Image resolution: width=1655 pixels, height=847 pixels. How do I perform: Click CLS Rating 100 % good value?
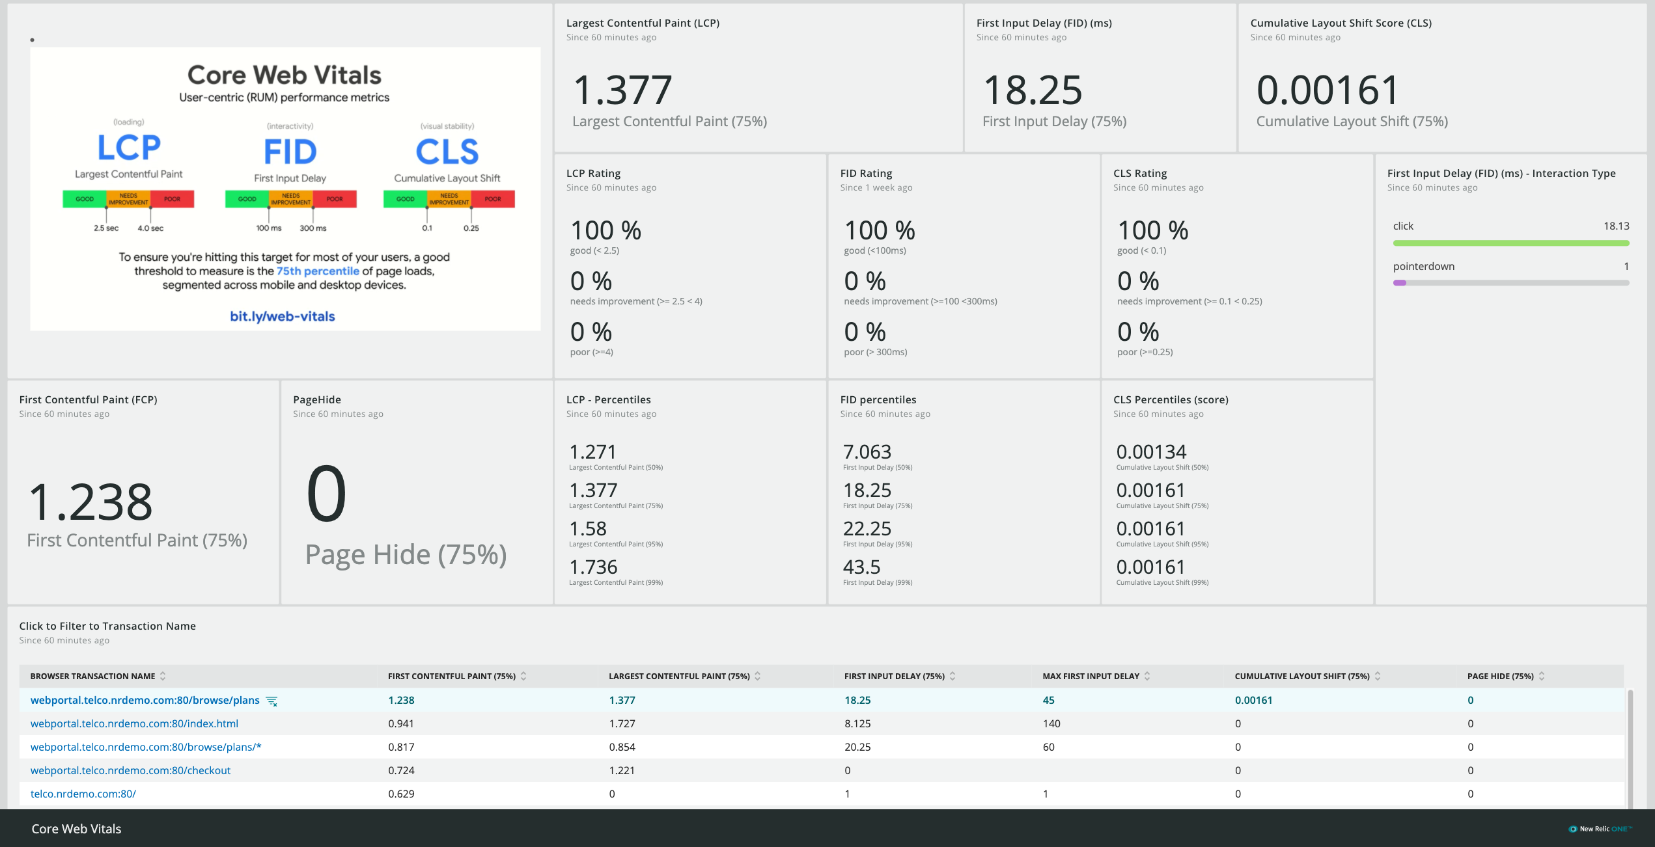click(1153, 230)
